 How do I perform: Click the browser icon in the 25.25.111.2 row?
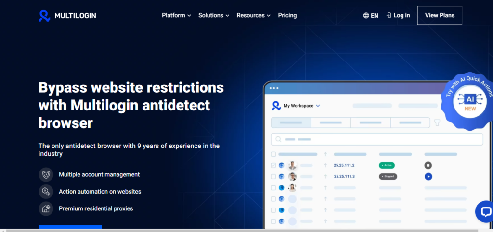tap(281, 165)
